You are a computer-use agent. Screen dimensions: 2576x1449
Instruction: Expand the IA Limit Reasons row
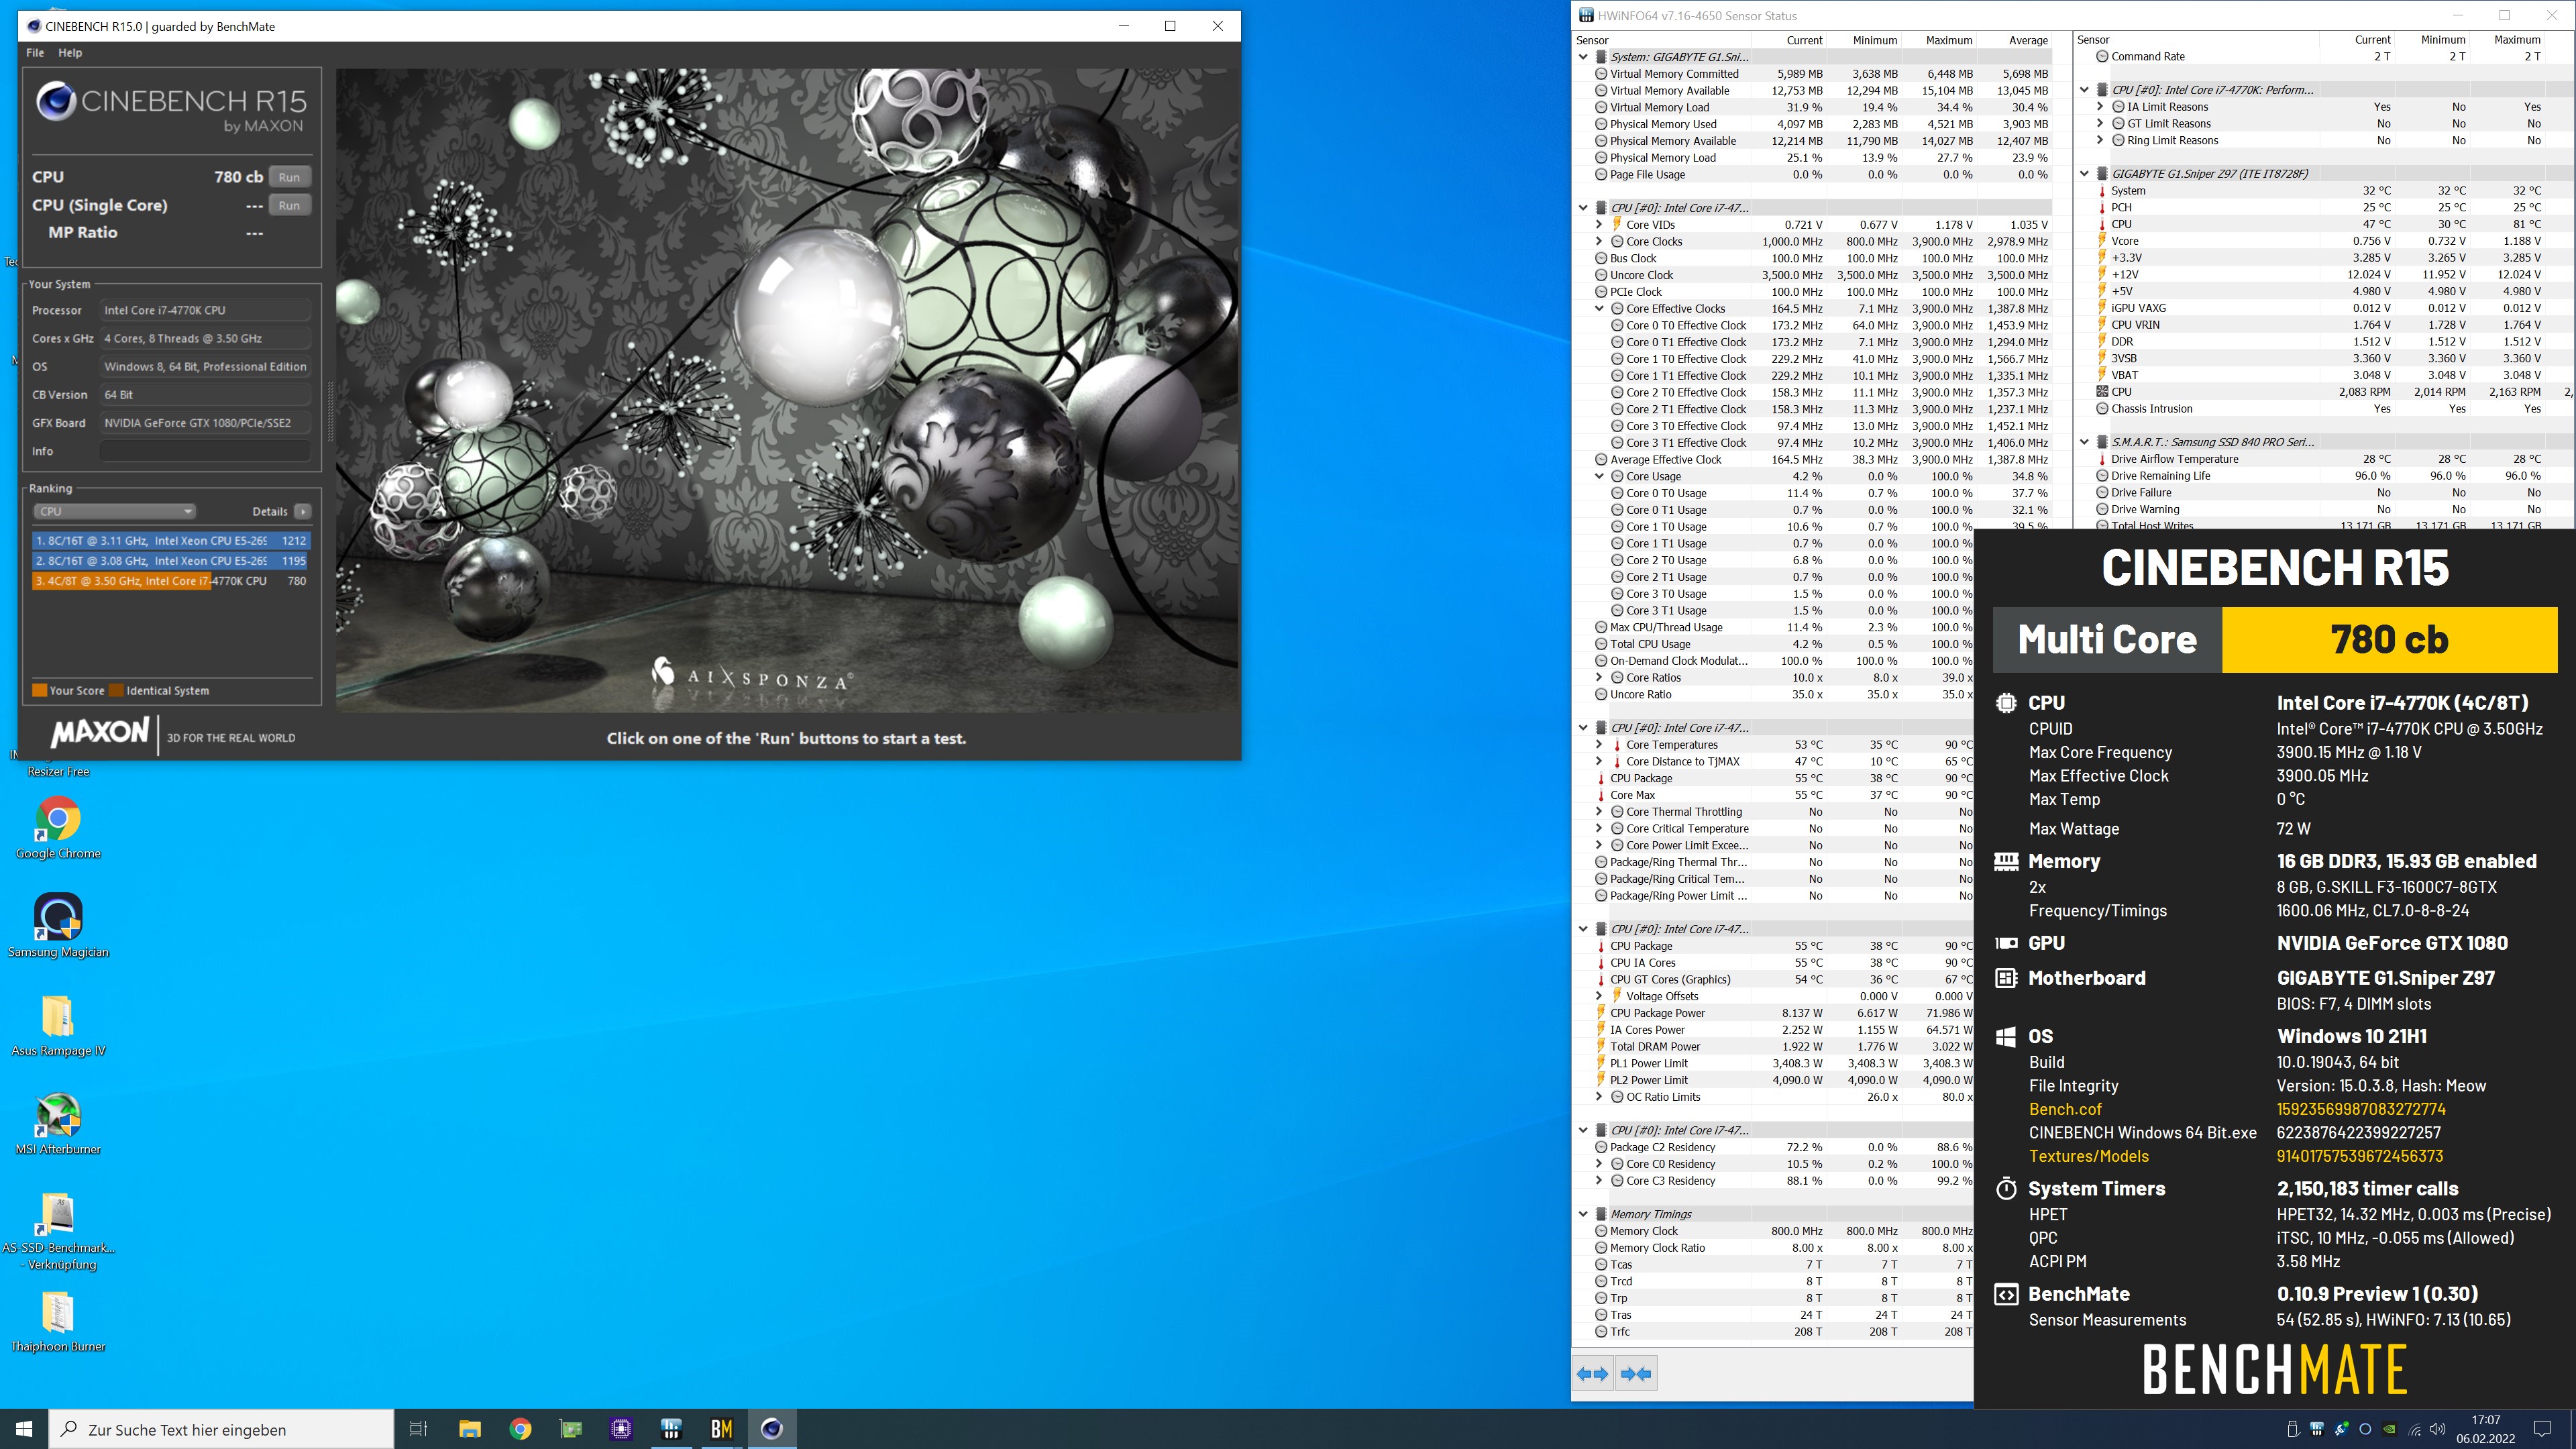click(x=2100, y=107)
